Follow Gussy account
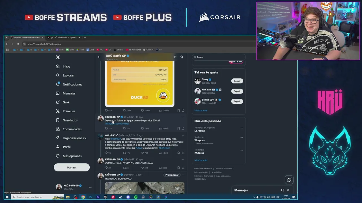The image size is (362, 203). (x=237, y=81)
